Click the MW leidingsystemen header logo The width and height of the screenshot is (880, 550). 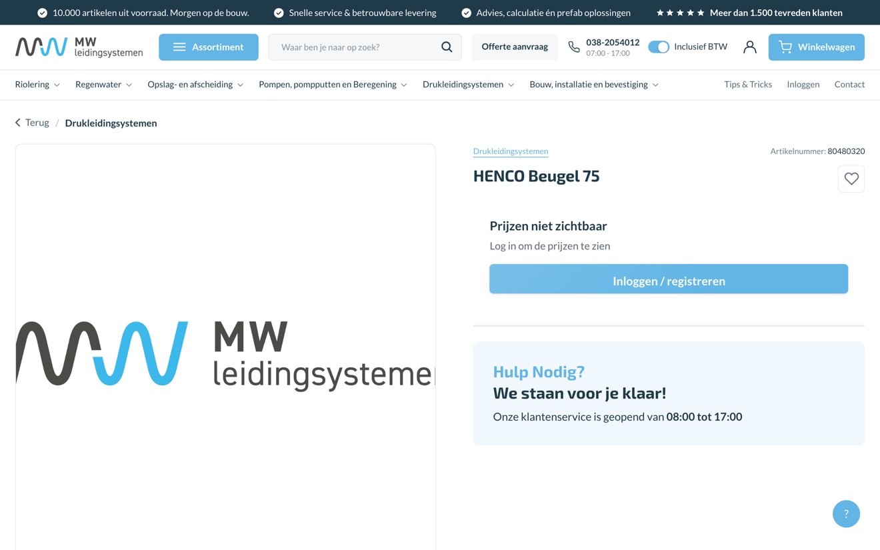(x=79, y=47)
